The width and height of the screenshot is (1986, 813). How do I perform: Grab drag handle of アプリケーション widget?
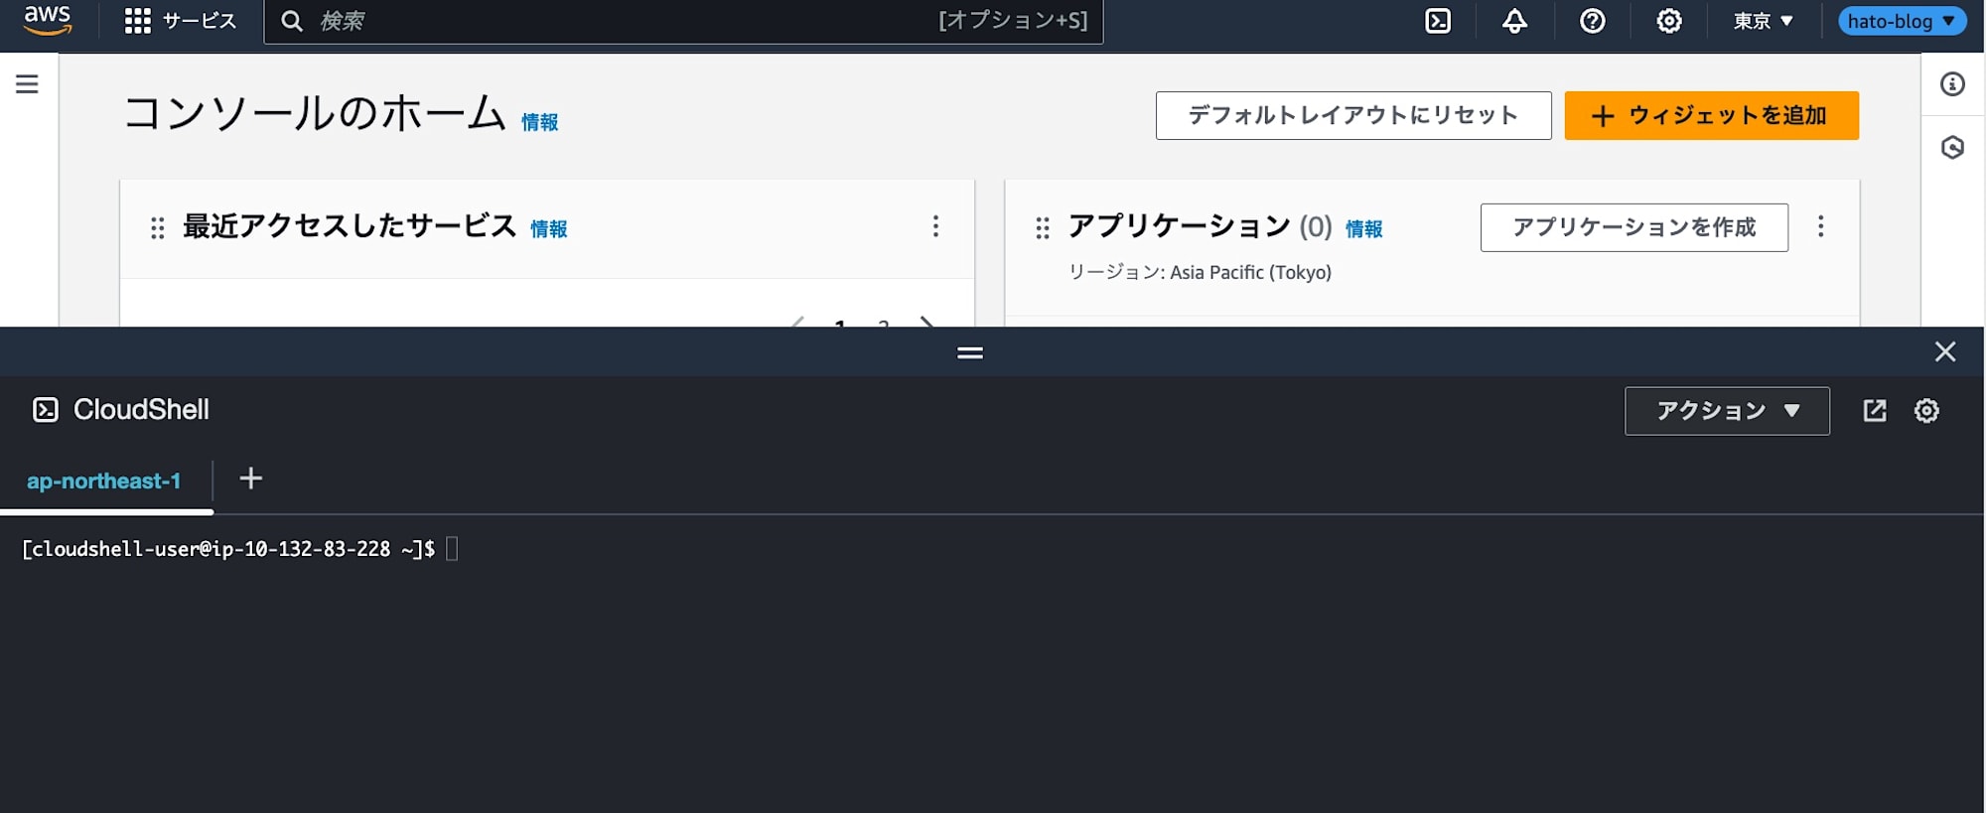click(1043, 228)
